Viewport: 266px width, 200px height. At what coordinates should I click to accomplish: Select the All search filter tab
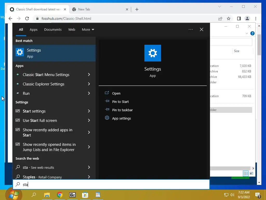(x=21, y=30)
